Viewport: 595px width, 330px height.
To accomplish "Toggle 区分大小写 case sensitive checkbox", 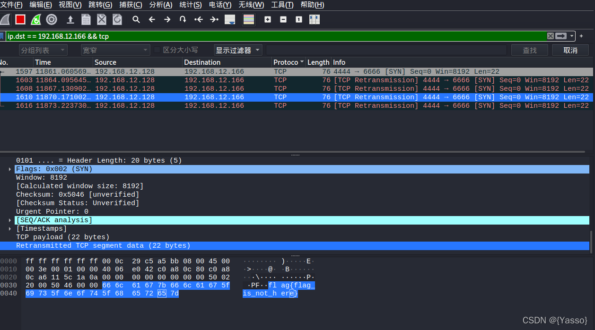I will point(157,50).
